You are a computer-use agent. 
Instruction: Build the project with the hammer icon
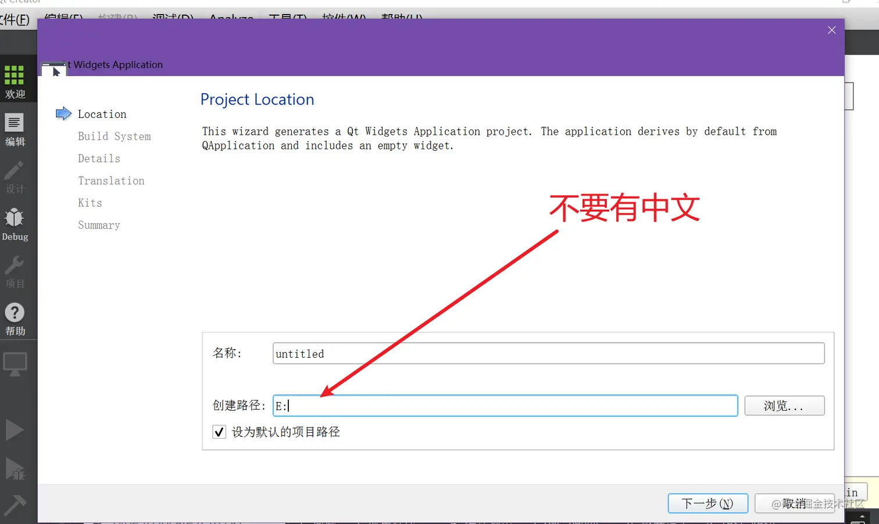pyautogui.click(x=15, y=505)
